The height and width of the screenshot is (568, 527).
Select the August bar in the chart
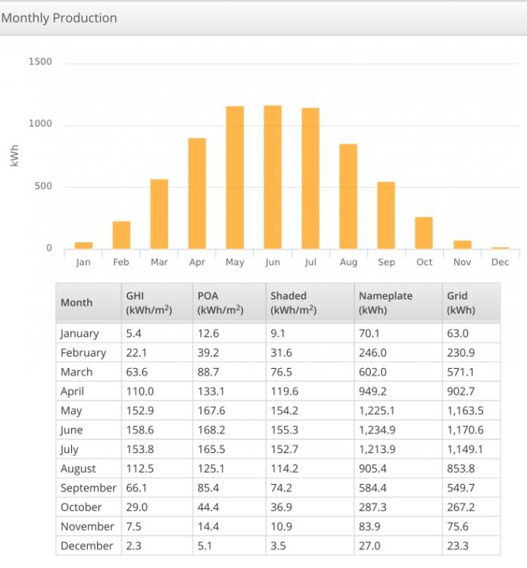coord(348,196)
